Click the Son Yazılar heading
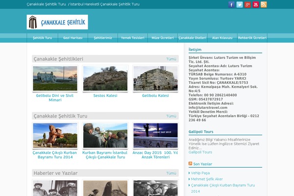 point(202,164)
